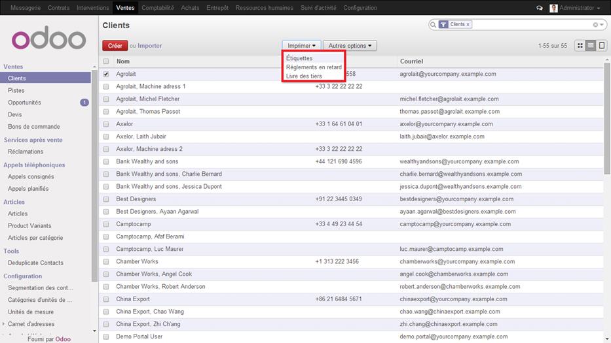Open Appels consignés in sidebar

[x=31, y=176]
